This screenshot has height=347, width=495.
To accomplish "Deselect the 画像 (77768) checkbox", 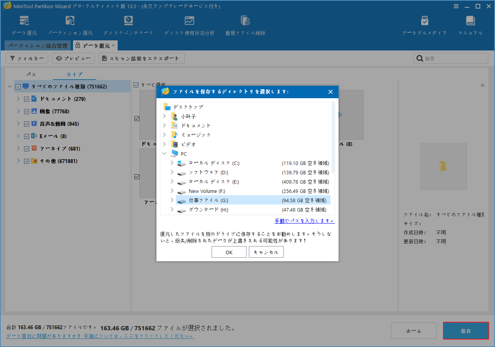I will point(26,111).
